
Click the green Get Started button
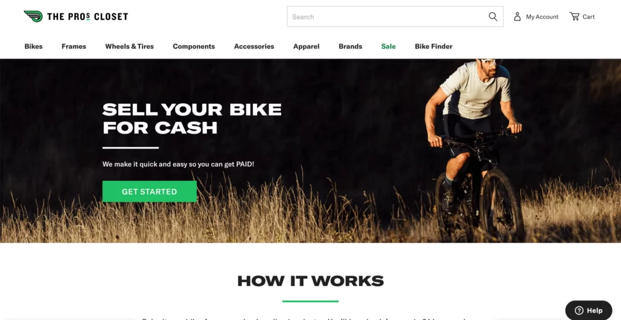coord(149,192)
